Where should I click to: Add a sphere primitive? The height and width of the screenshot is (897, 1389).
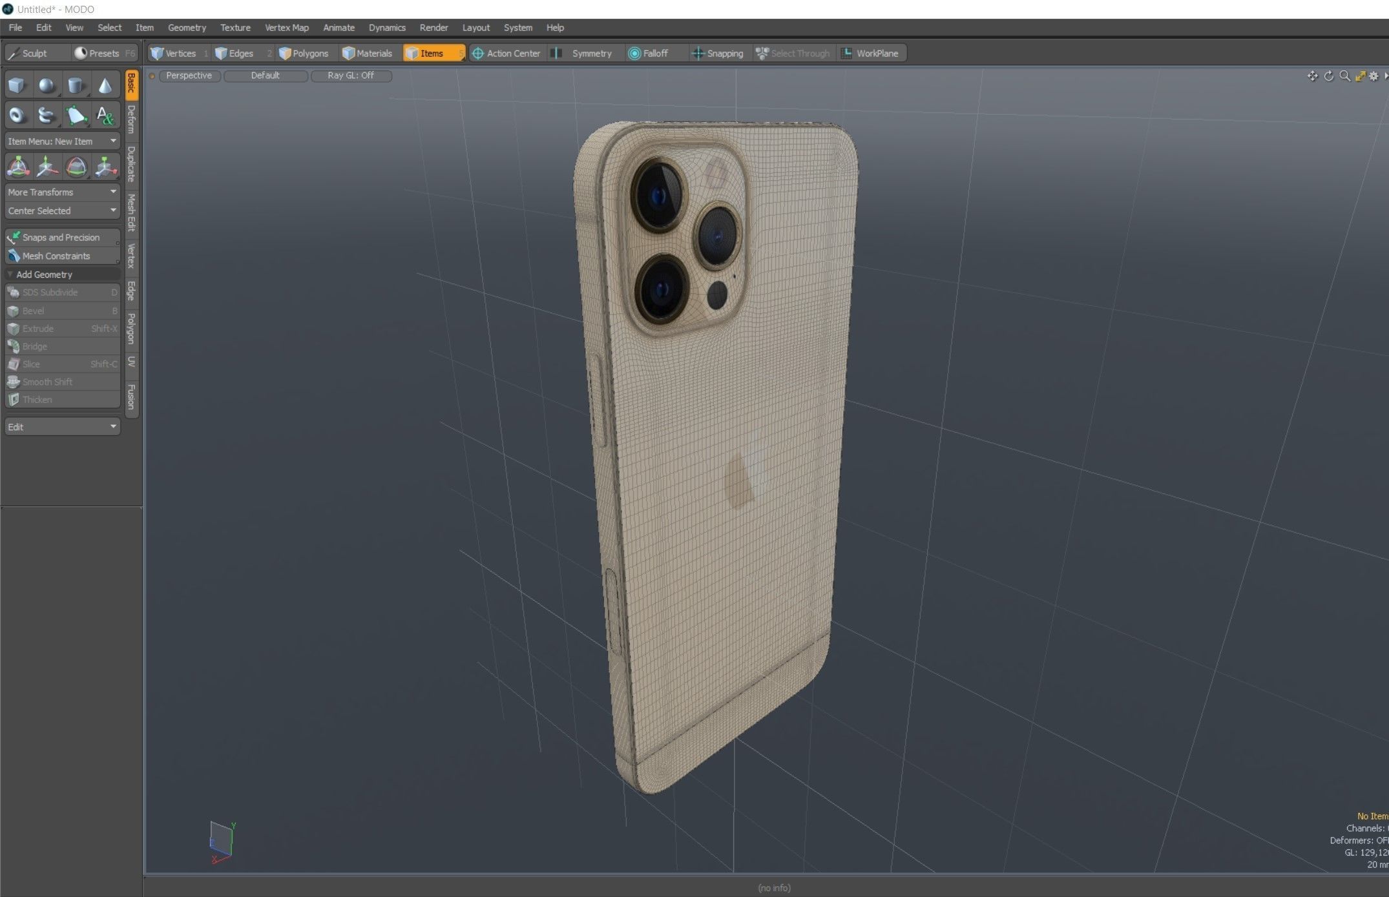coord(47,85)
